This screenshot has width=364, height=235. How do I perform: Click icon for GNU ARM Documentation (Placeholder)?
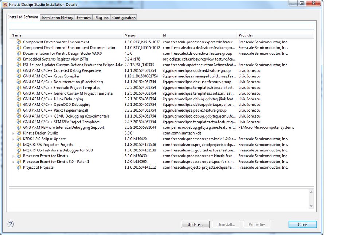[19, 82]
